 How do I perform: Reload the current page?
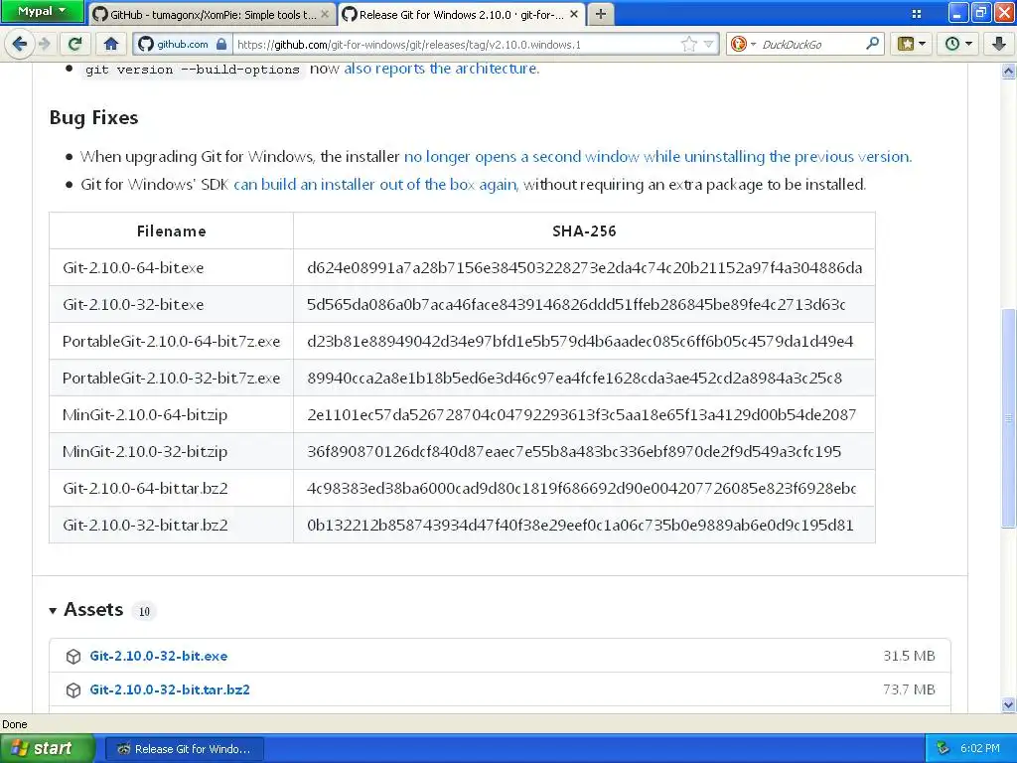click(75, 44)
